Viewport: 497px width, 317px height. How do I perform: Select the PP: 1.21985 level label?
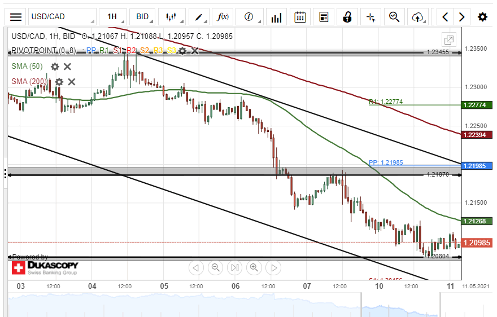386,162
